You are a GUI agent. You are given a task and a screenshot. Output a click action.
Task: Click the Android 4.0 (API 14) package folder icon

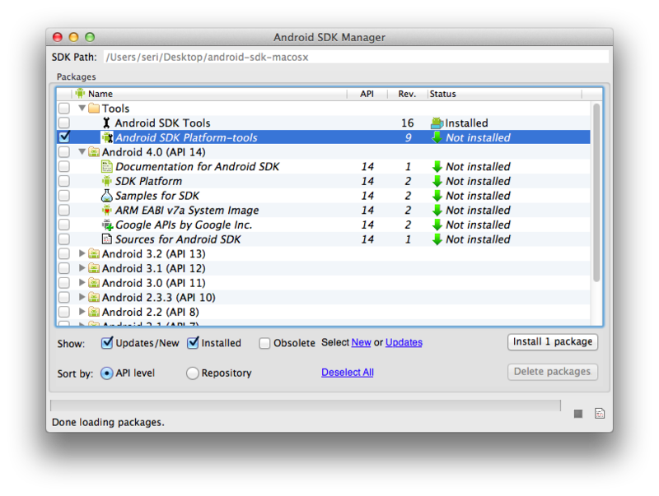pos(94,152)
